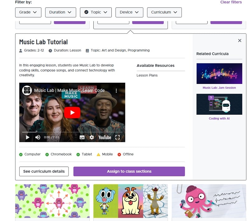
Task: Click the Music Lab Tutorial heading
Action: [x=43, y=42]
